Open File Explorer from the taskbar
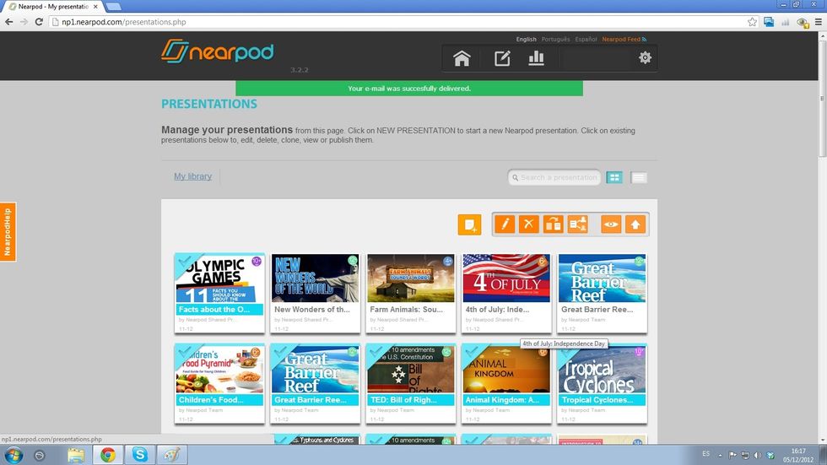This screenshot has width=827, height=465. coord(76,455)
